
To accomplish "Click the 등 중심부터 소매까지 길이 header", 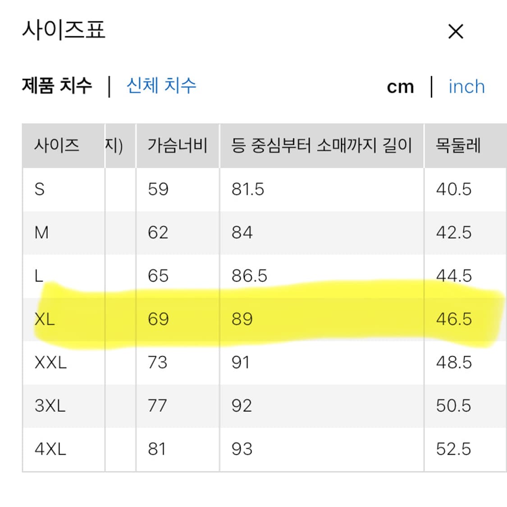I will click(323, 145).
